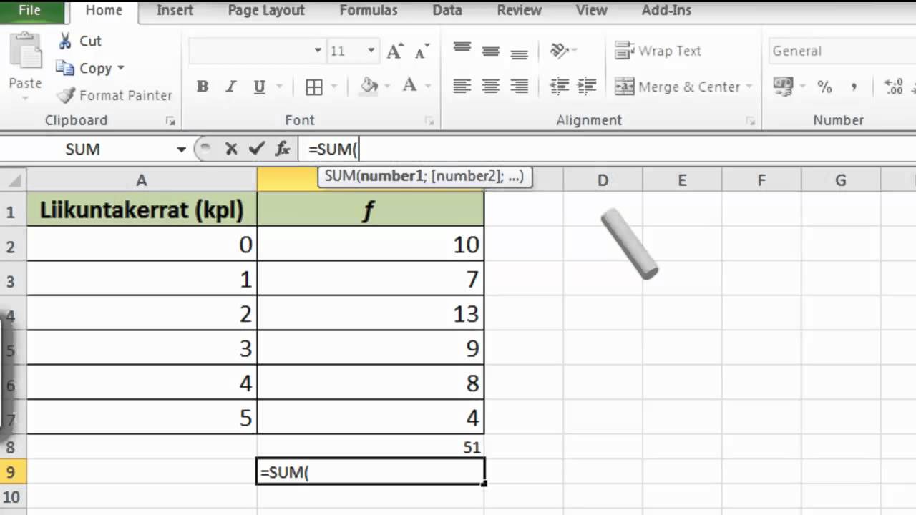Toggle bold formatting
Viewport: 916px width, 515px height.
203,87
